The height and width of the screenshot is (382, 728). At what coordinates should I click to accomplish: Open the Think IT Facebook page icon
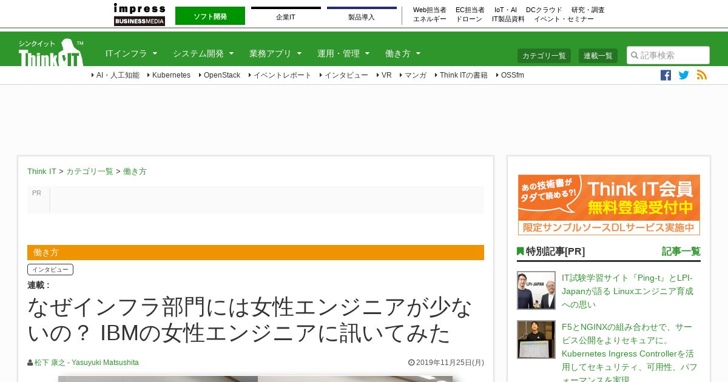(666, 75)
